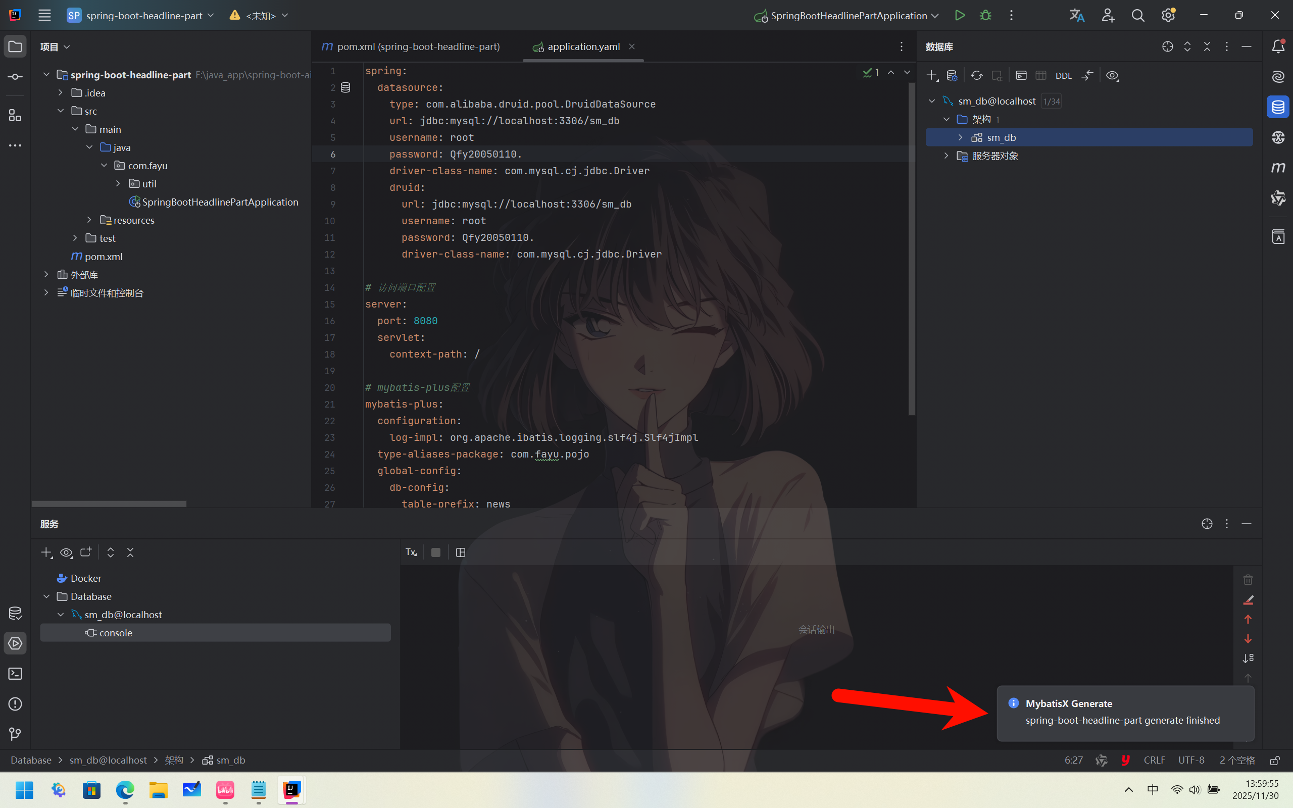This screenshot has width=1293, height=808.
Task: Toggle the database view options eye icon
Action: 1112,75
